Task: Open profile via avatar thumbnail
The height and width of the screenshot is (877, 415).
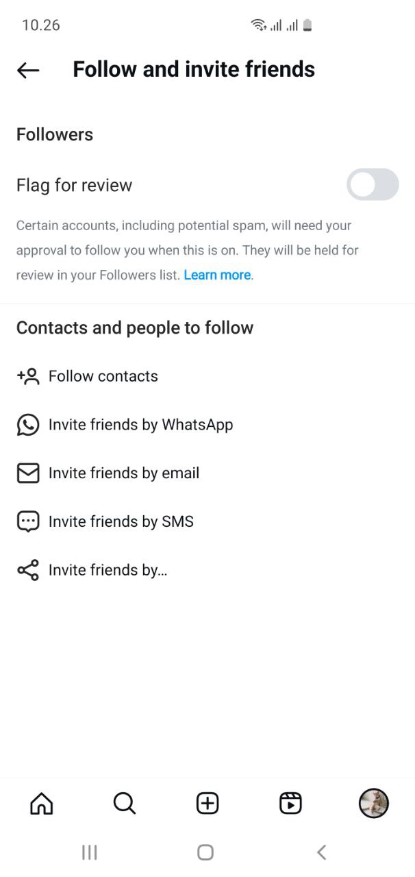Action: (374, 803)
